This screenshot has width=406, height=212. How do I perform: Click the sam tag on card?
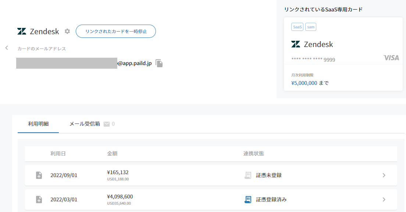tap(311, 27)
